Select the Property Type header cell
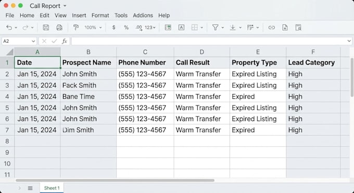The width and height of the screenshot is (354, 193). point(258,62)
